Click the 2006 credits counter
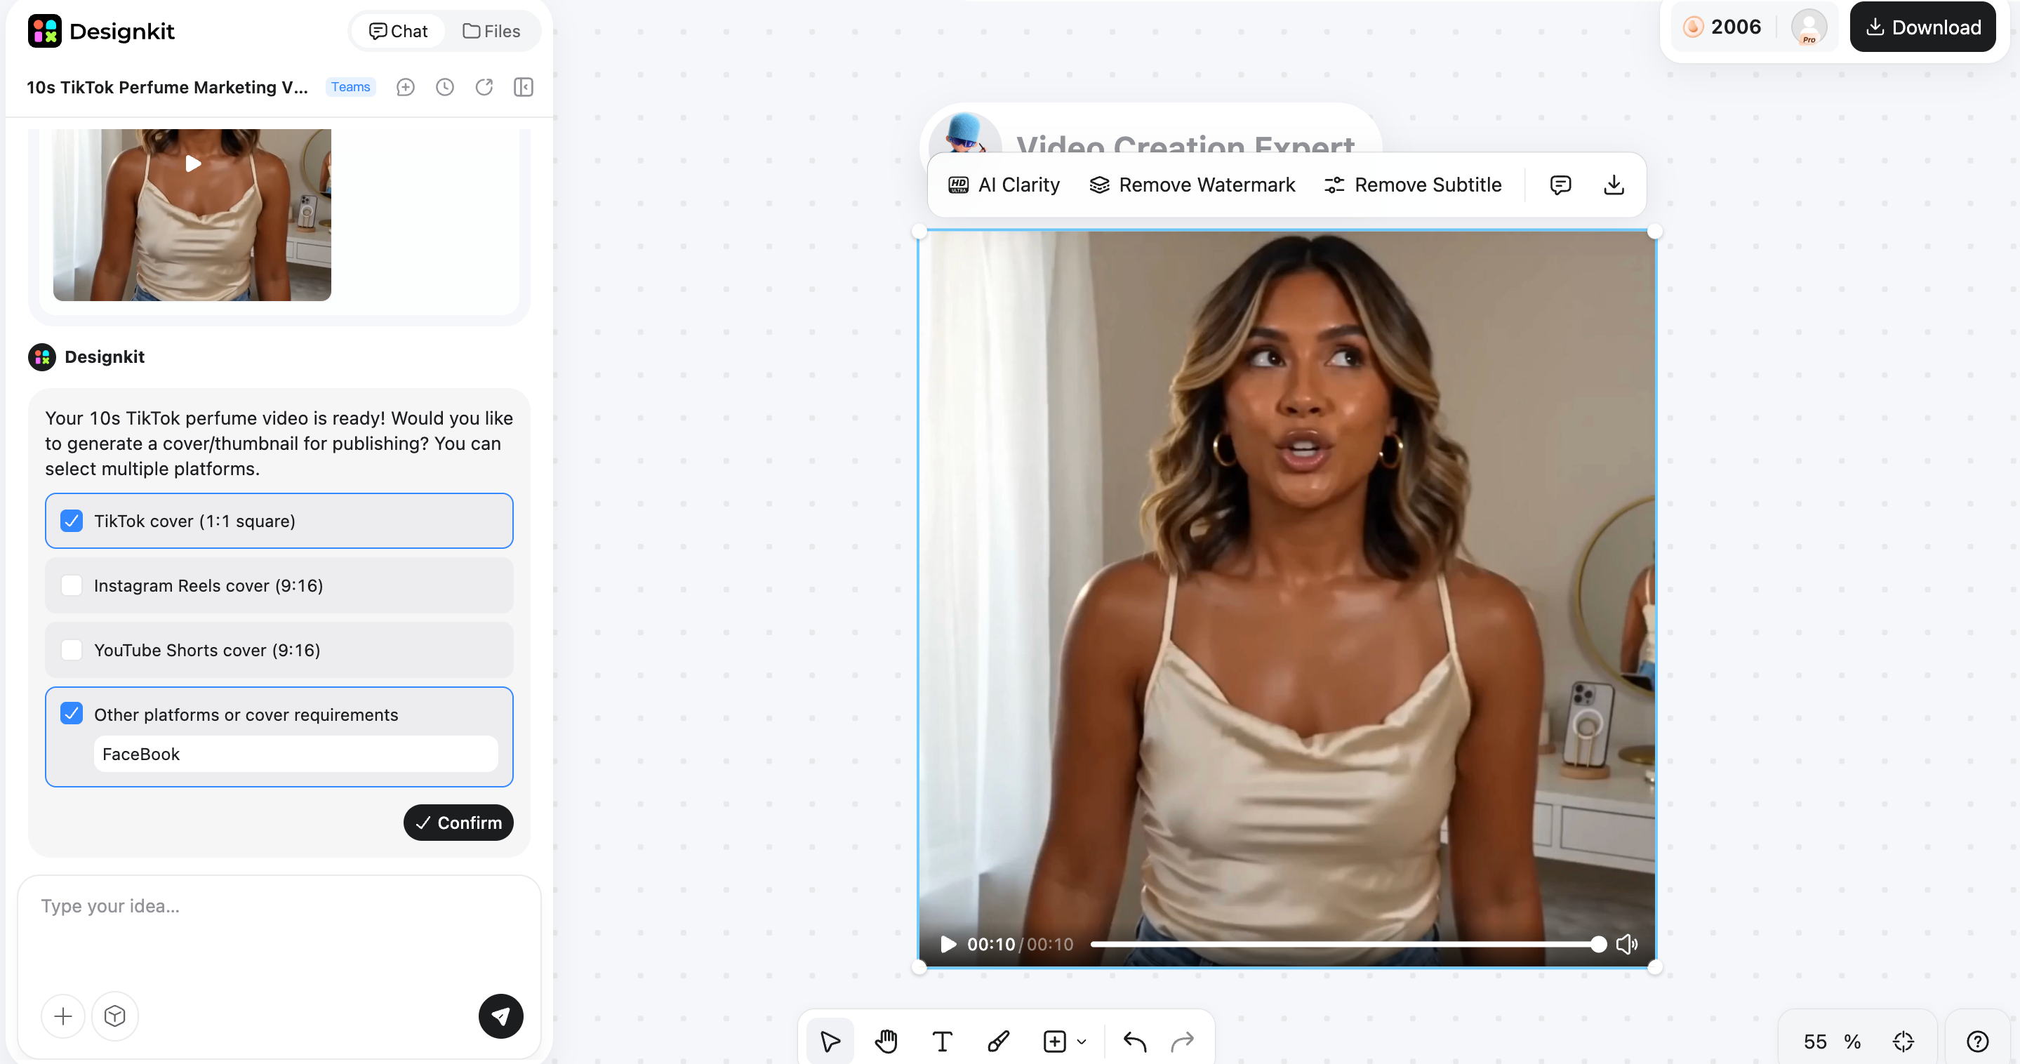 click(1723, 27)
